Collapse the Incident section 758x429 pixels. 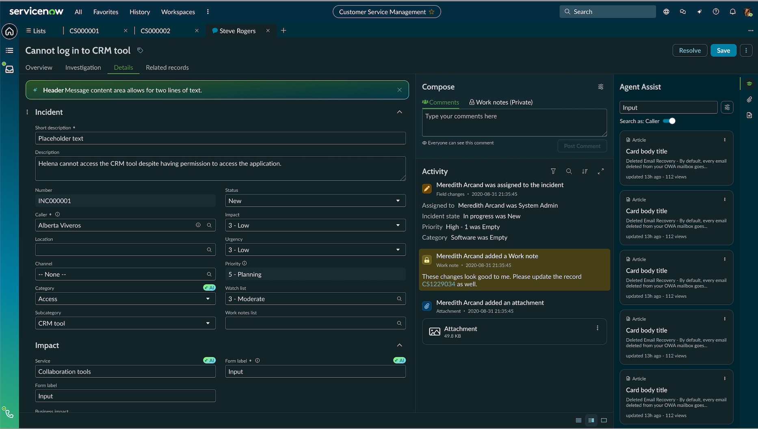pyautogui.click(x=399, y=112)
